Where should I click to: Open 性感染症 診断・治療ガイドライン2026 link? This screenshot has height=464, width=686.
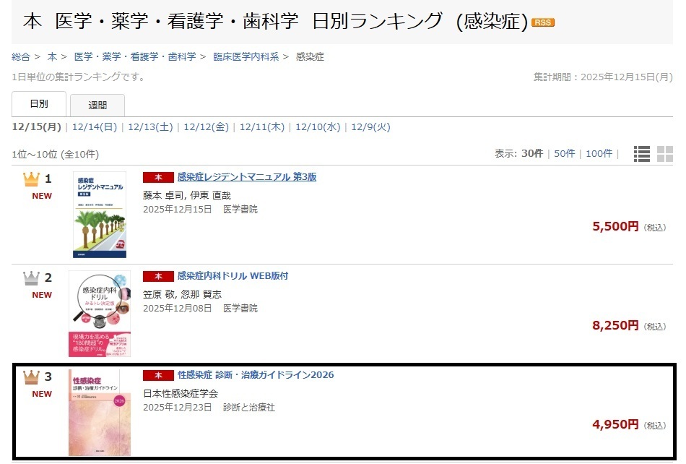tap(256, 374)
